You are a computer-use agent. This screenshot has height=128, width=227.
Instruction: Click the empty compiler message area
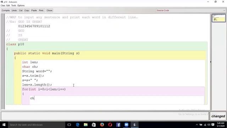[105, 116]
